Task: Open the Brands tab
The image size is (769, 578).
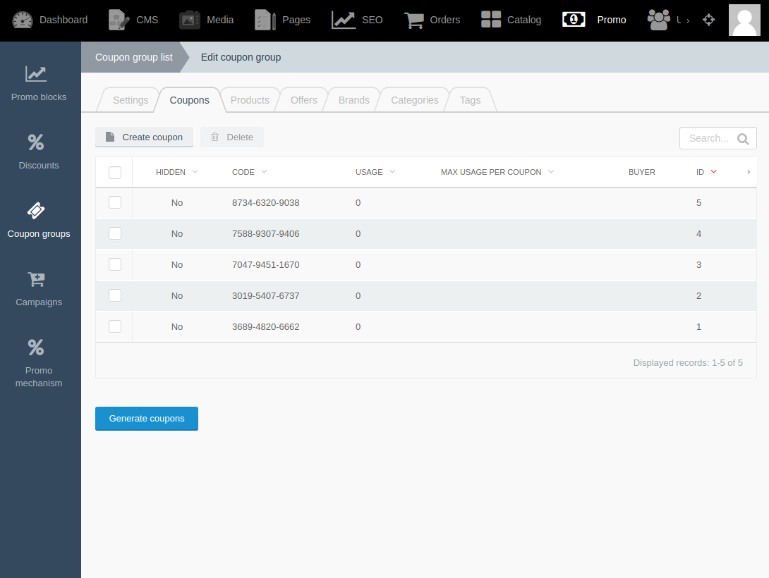Action: click(x=353, y=100)
